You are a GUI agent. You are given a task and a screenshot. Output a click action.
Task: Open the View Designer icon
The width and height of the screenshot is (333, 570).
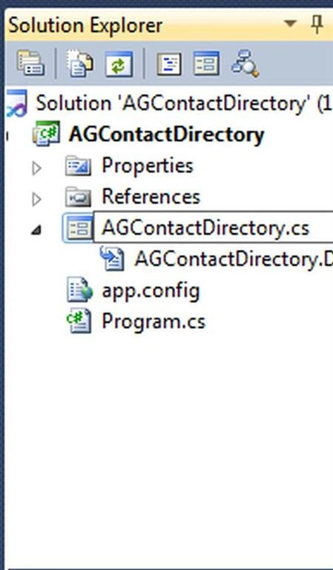pyautogui.click(x=206, y=63)
